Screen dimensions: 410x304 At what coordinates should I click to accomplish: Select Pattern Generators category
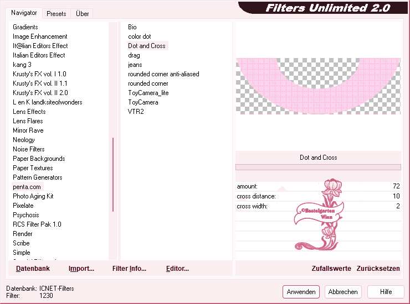click(x=37, y=177)
